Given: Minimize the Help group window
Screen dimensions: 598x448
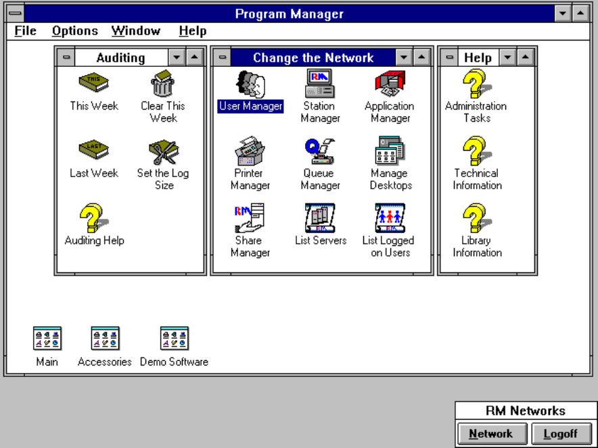Looking at the screenshot, I should pos(507,57).
